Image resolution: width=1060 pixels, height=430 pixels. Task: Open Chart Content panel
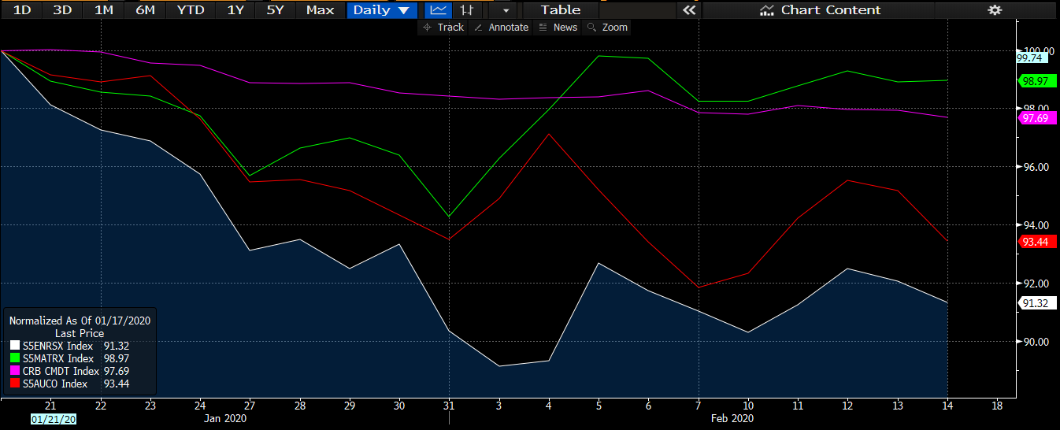(x=820, y=10)
